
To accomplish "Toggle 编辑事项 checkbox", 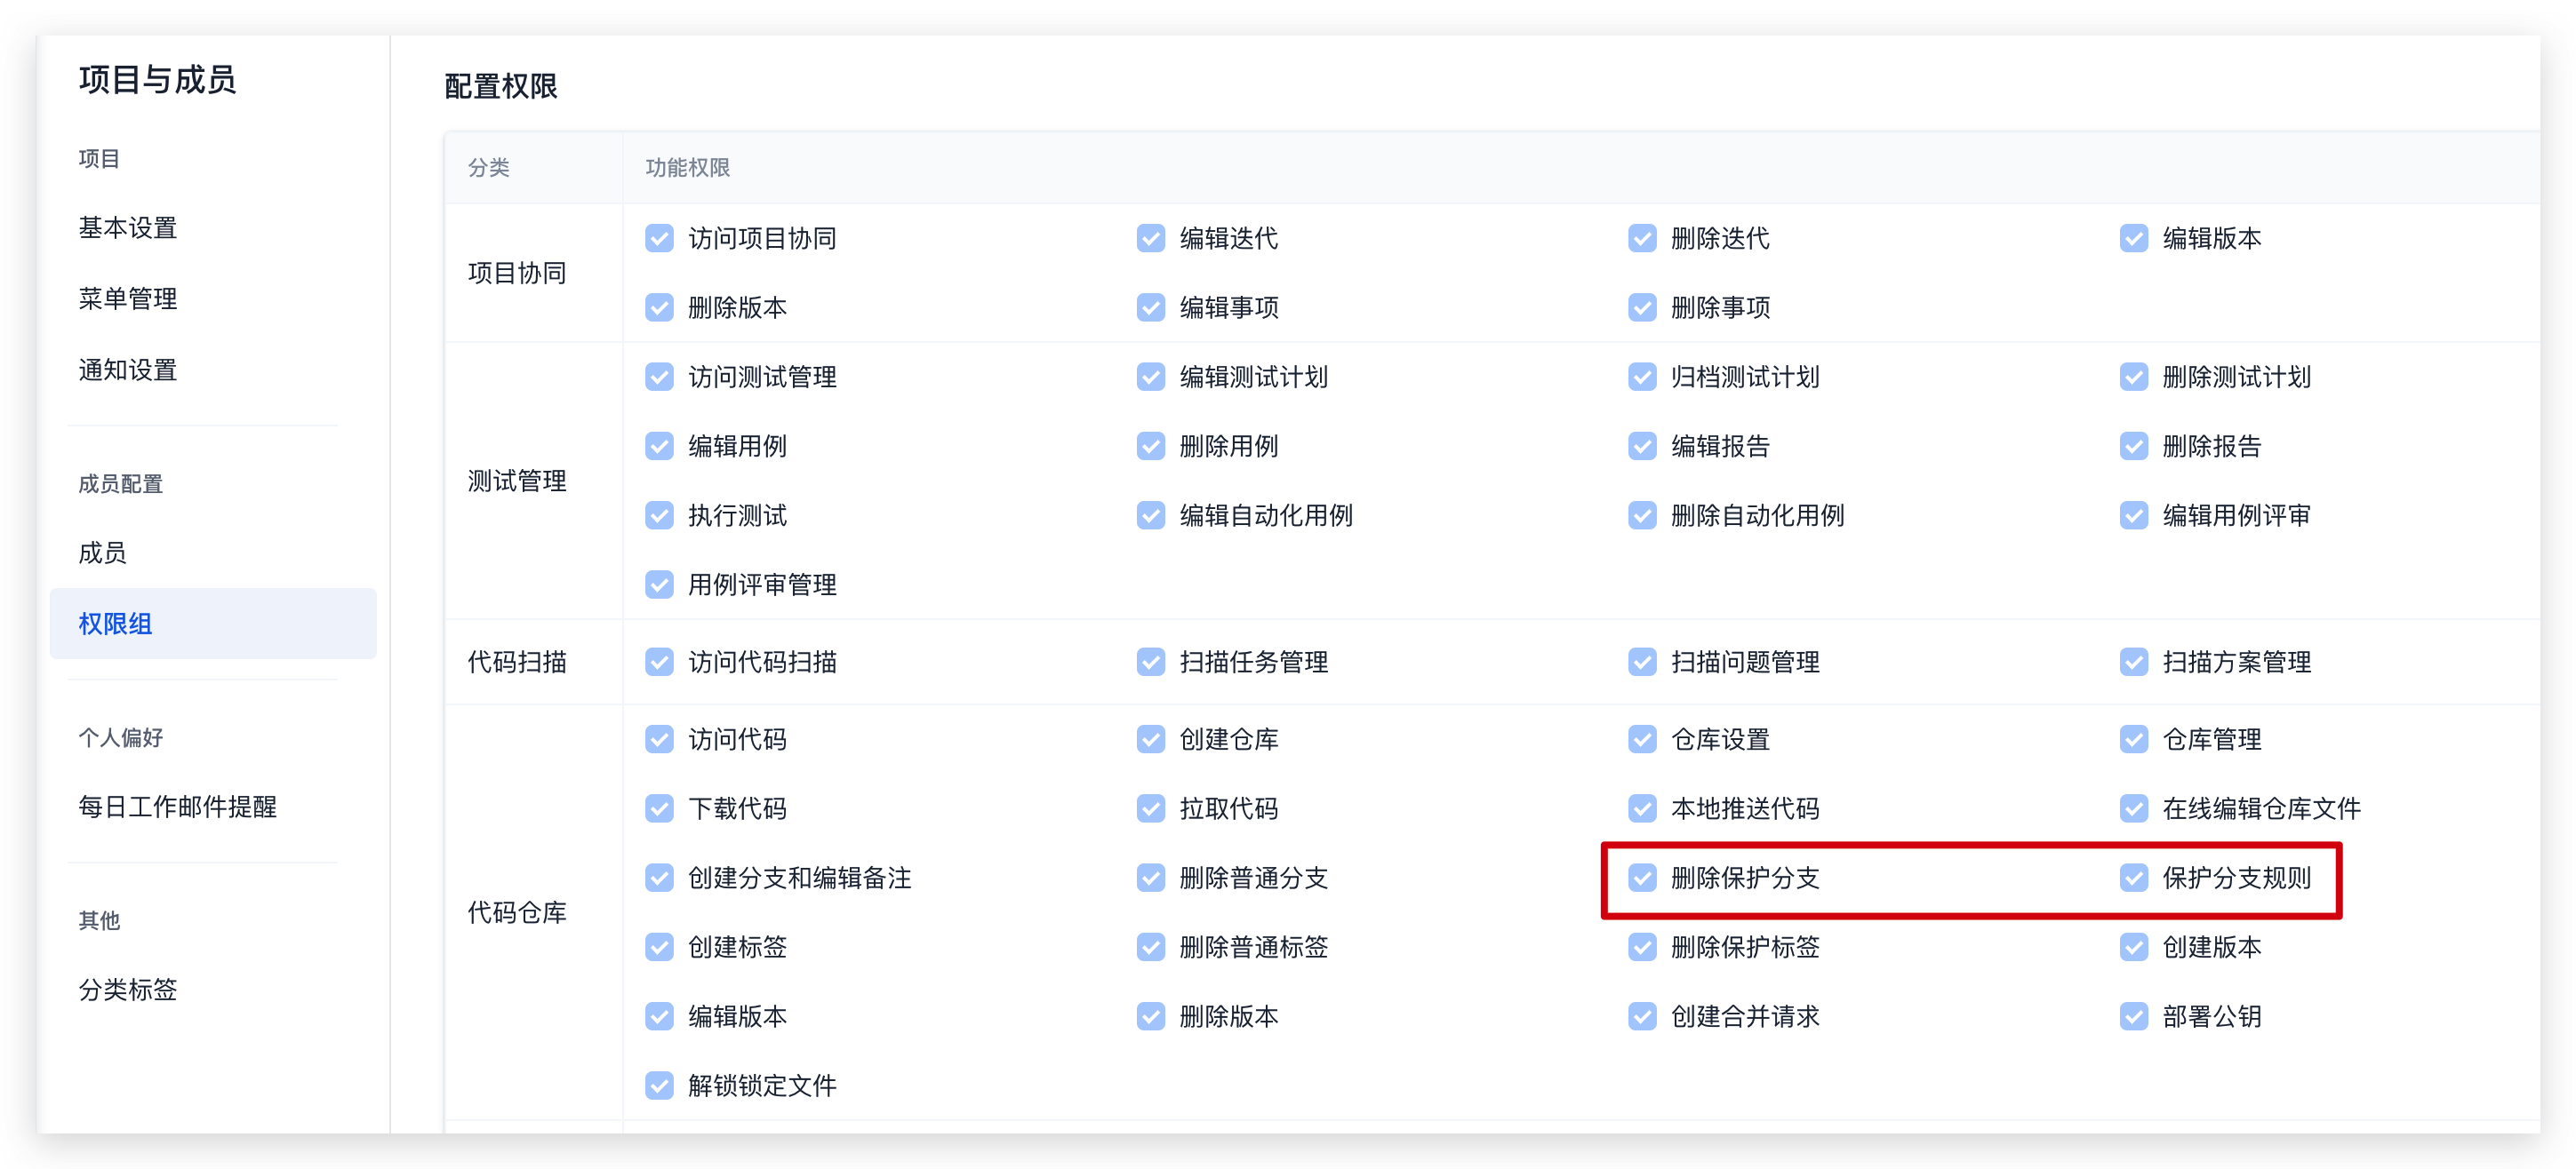I will tap(1151, 307).
